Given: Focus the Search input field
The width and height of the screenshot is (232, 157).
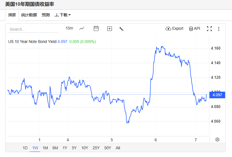Looking at the screenshot, I should tap(33, 29).
